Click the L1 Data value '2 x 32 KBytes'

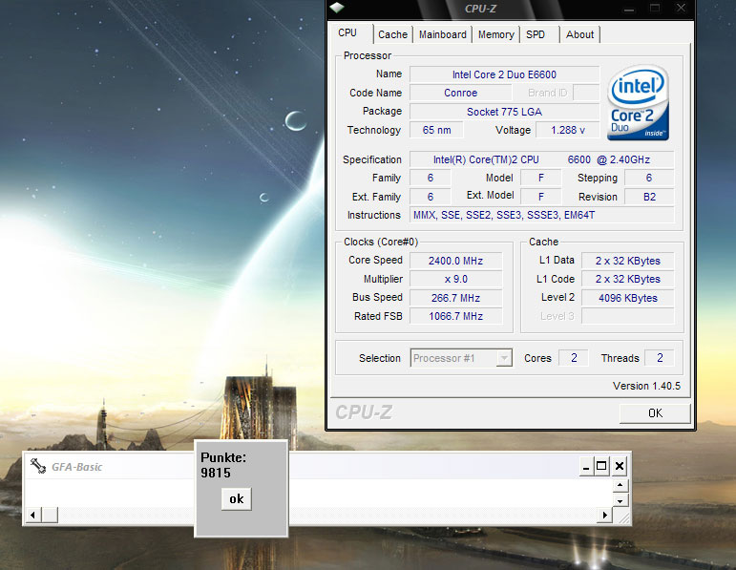point(627,261)
